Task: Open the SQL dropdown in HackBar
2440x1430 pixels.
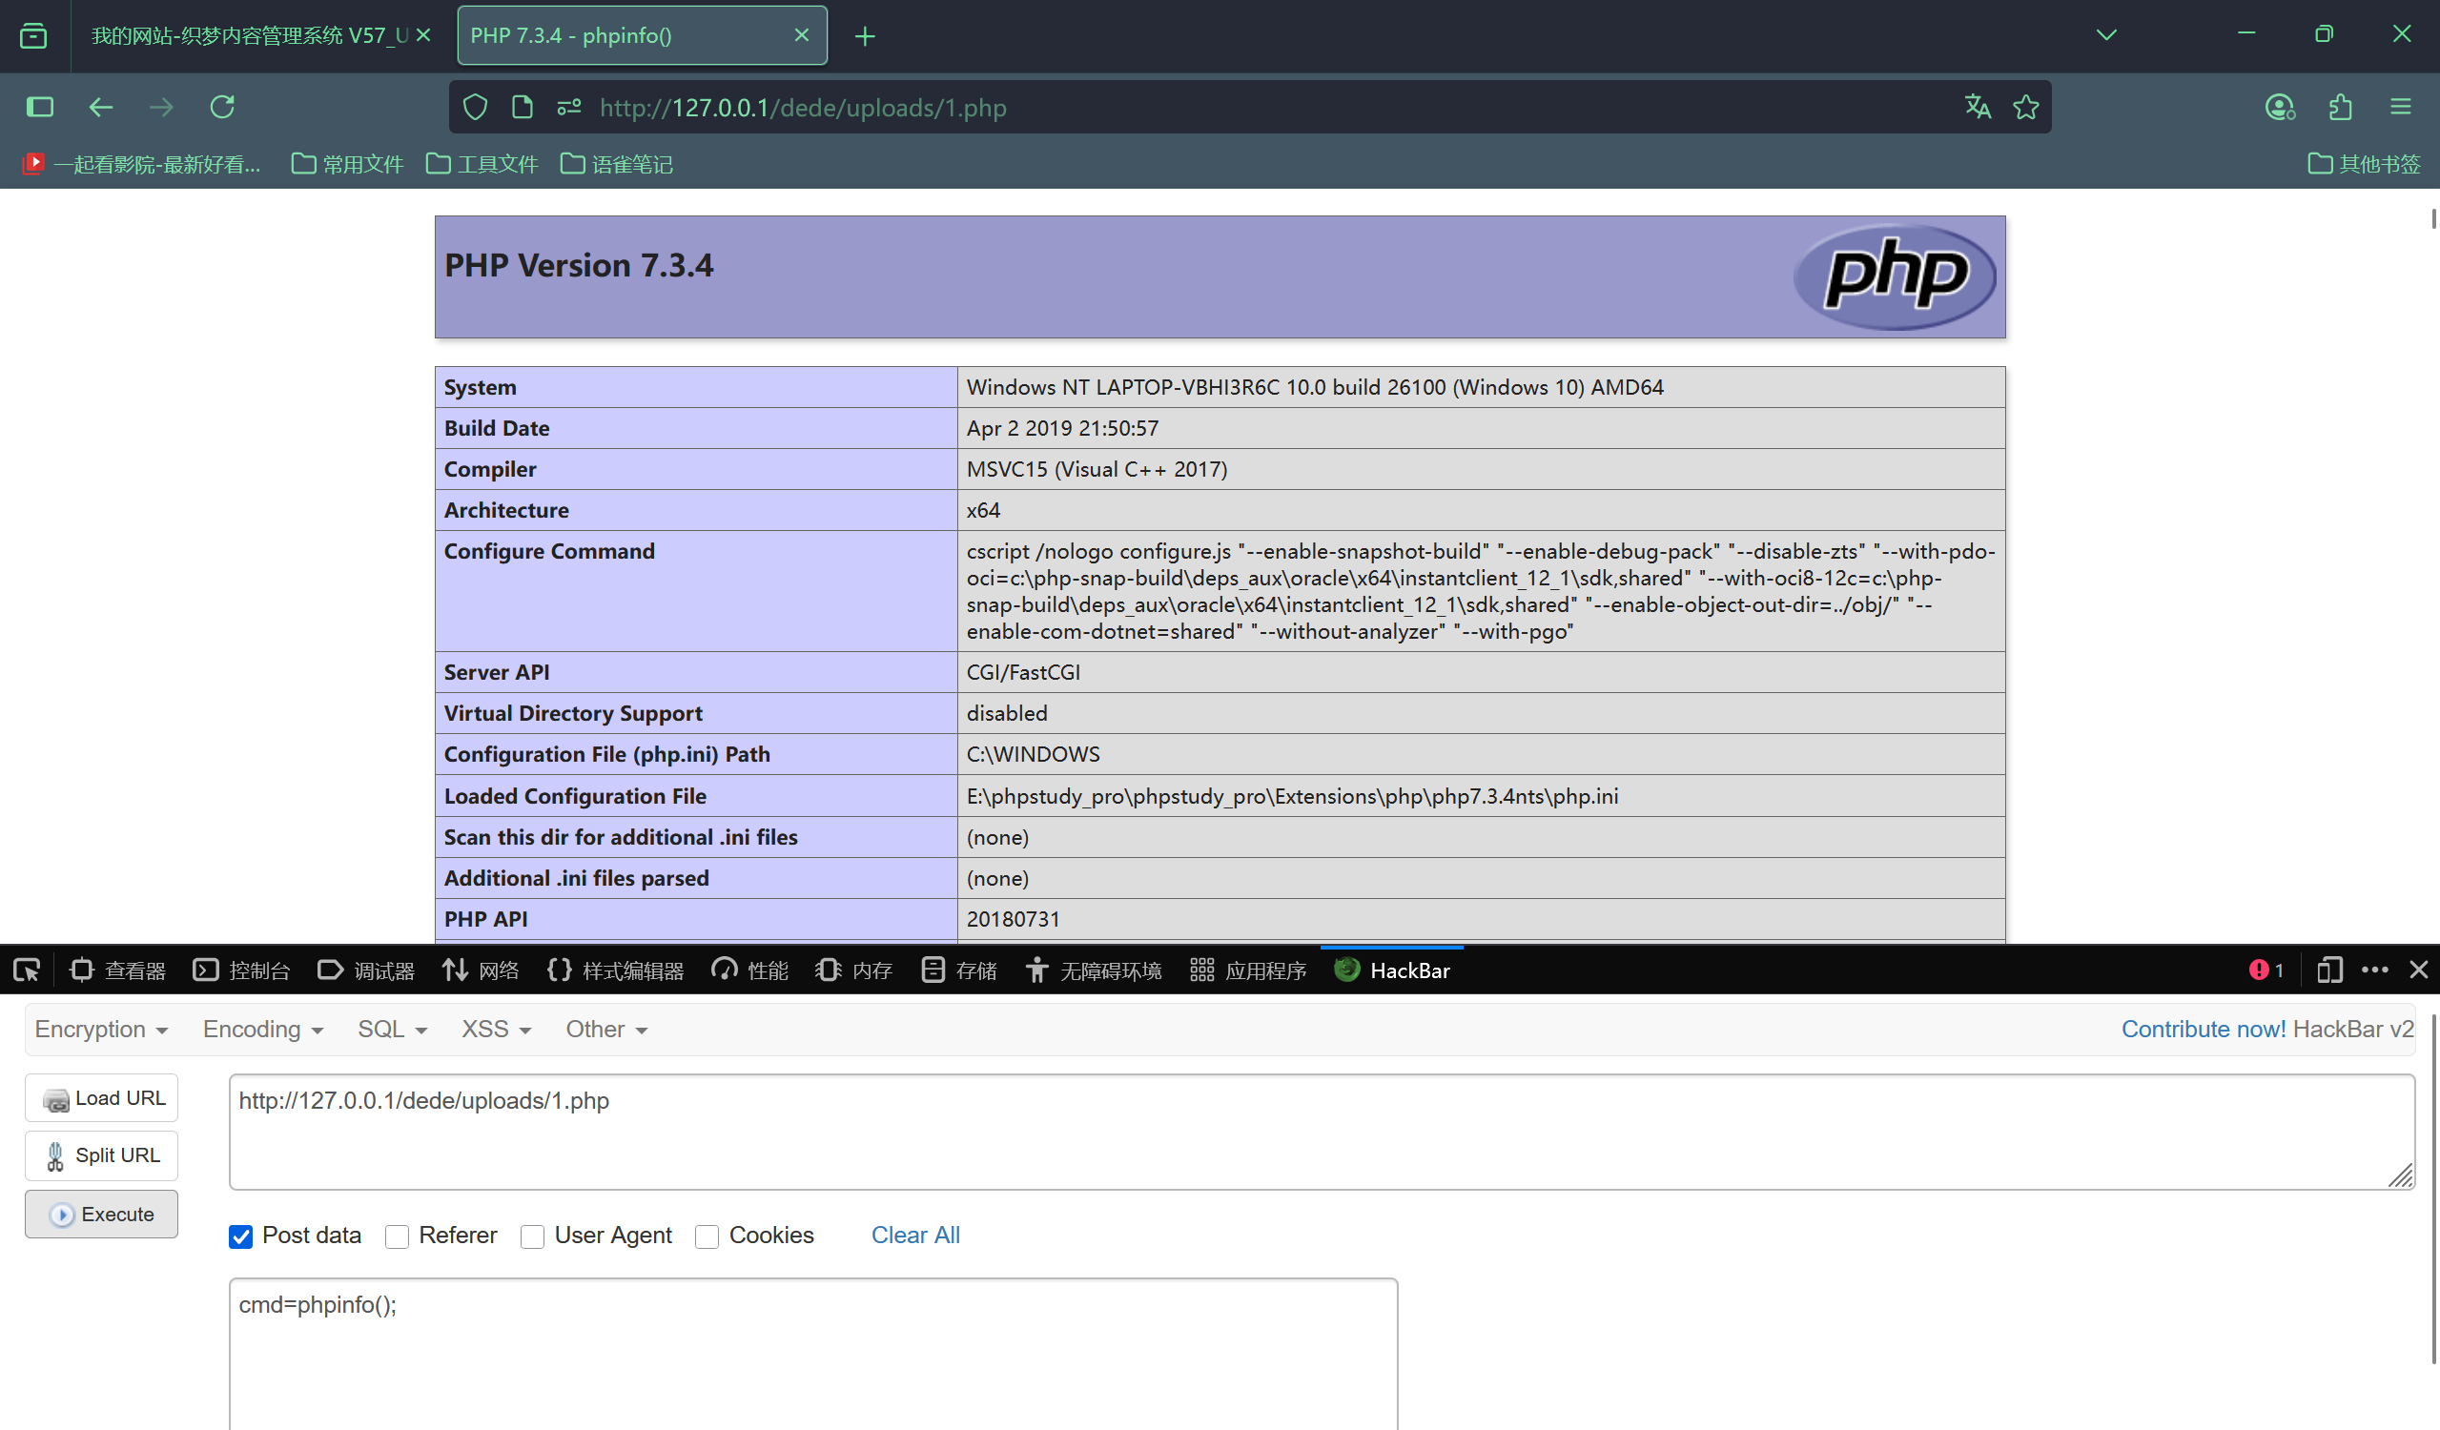Action: point(392,1030)
